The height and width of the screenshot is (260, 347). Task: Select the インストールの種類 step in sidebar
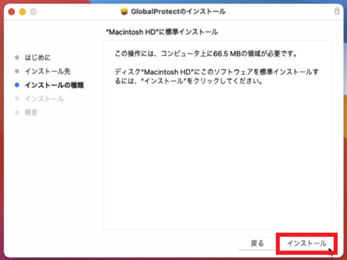54,85
